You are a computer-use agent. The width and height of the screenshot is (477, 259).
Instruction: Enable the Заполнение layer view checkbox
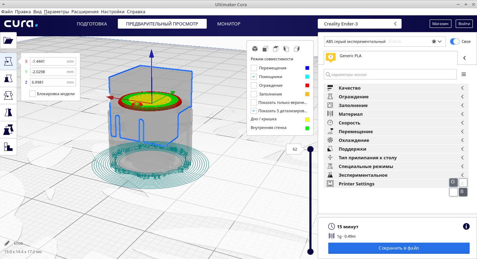[254, 94]
